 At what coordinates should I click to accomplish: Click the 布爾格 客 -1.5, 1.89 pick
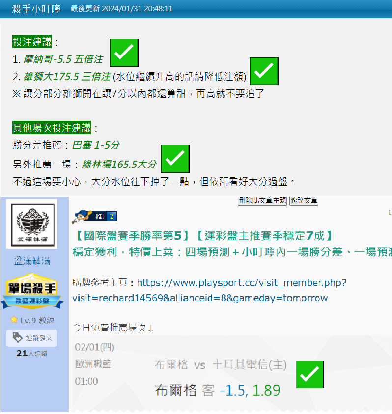pos(218,390)
